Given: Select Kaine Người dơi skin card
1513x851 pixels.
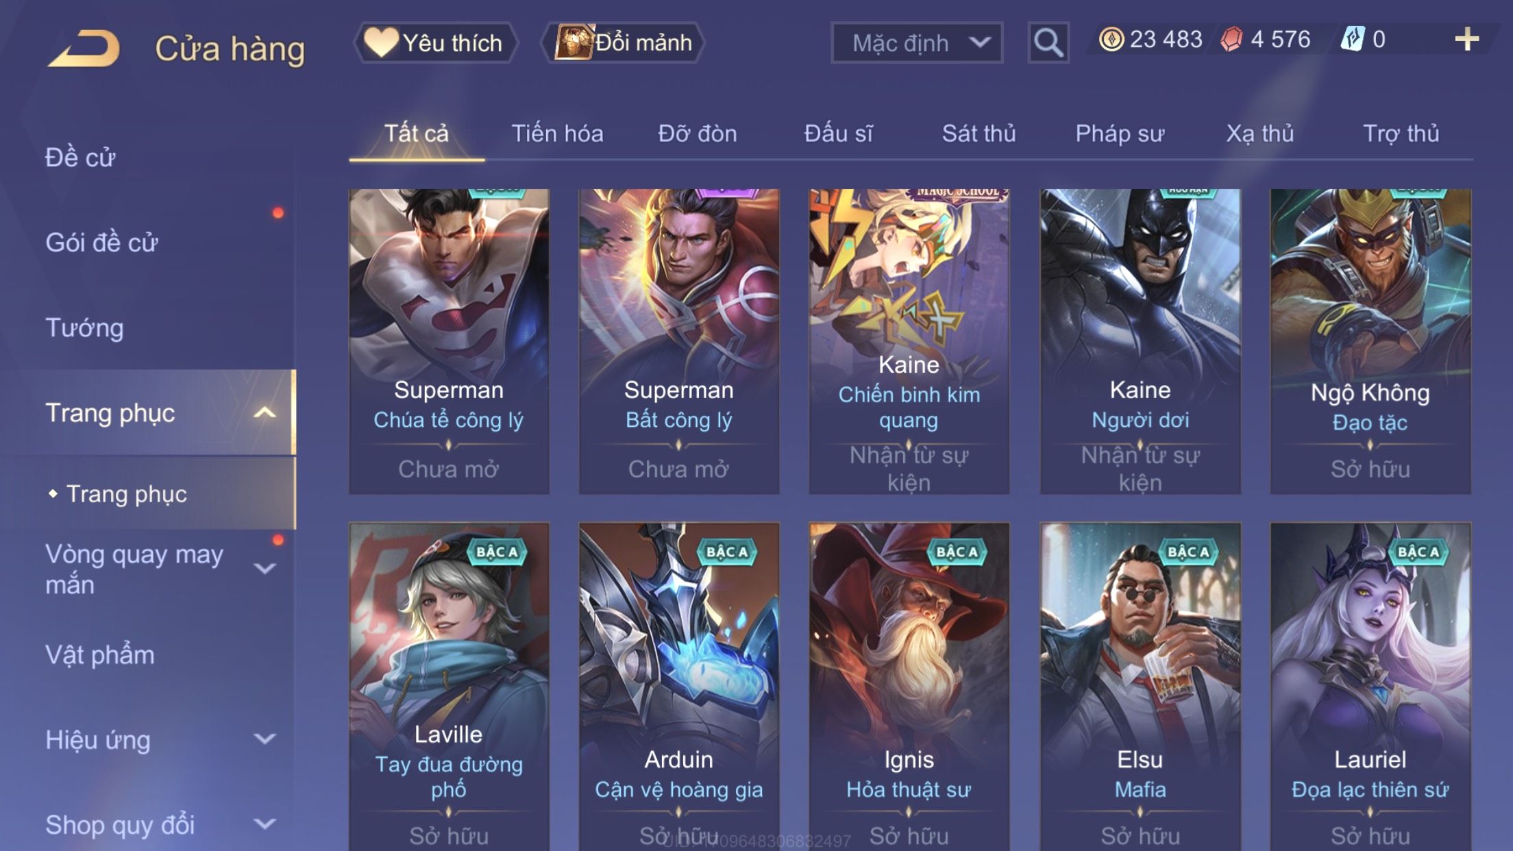Looking at the screenshot, I should [x=1140, y=341].
